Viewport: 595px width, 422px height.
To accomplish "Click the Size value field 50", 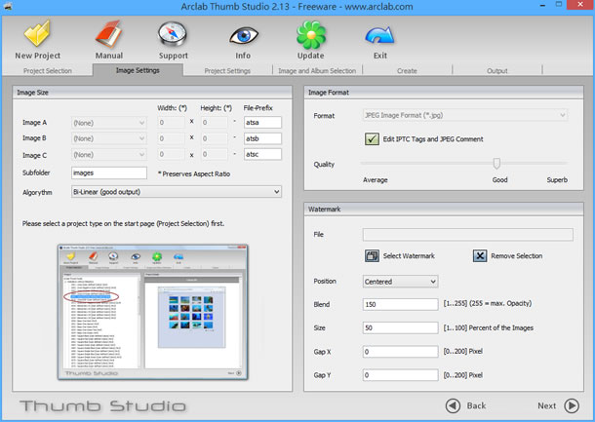I will pyautogui.click(x=400, y=328).
